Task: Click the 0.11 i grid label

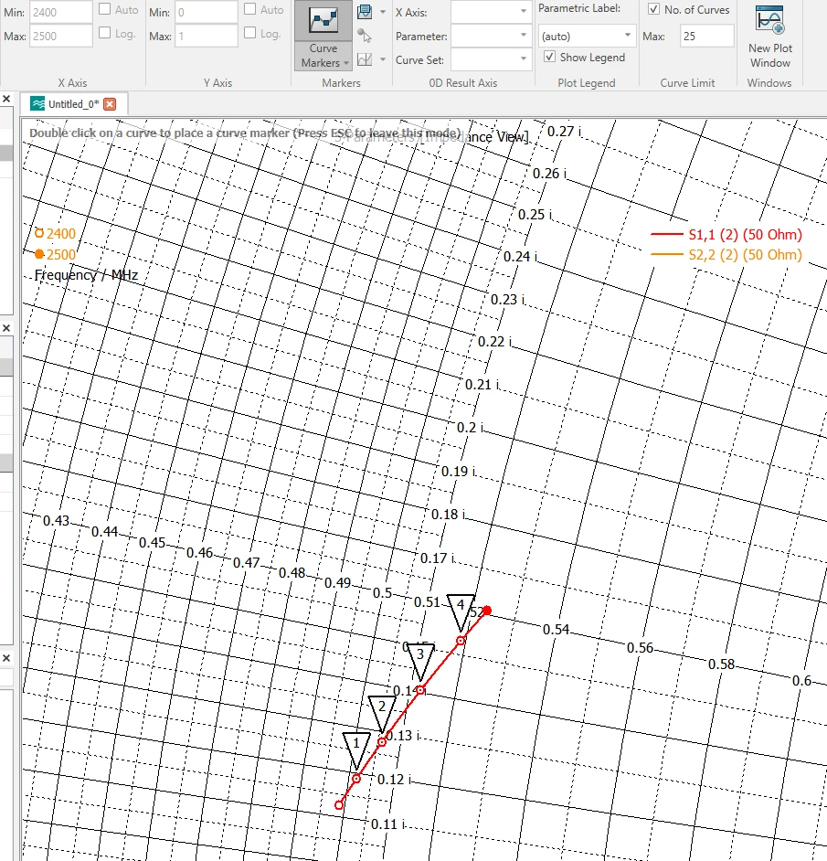Action: [x=387, y=824]
